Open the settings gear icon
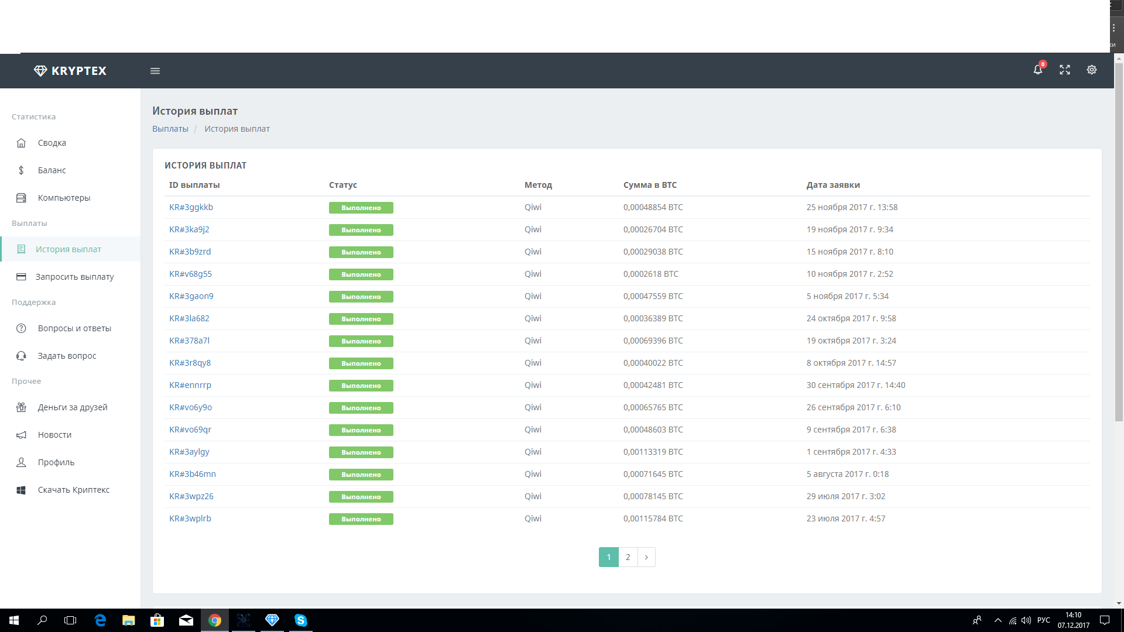This screenshot has width=1124, height=632. [1092, 70]
